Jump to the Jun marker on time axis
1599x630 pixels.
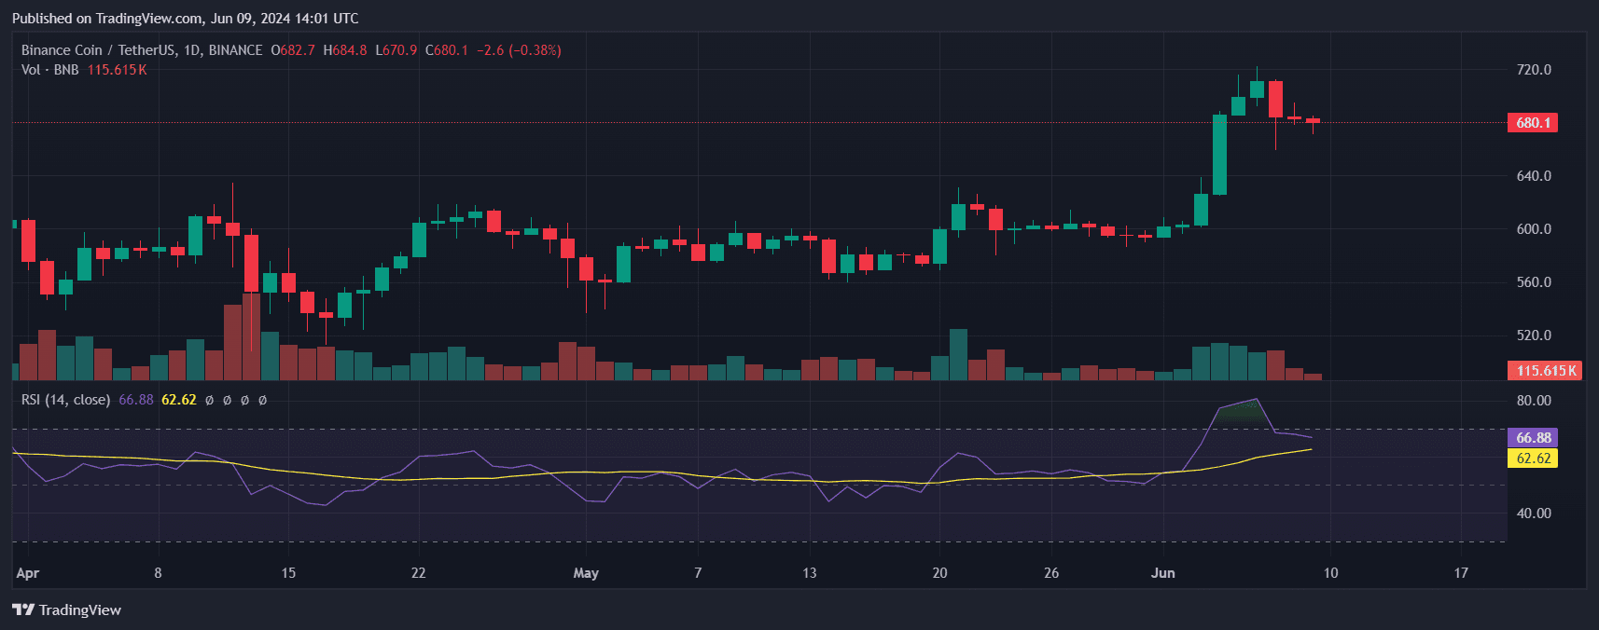[1162, 573]
